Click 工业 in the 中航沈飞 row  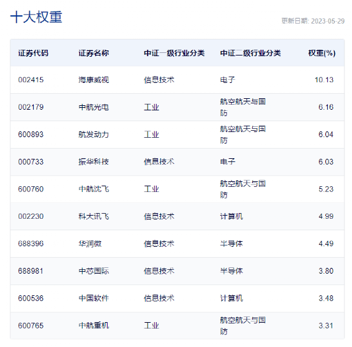151,189
